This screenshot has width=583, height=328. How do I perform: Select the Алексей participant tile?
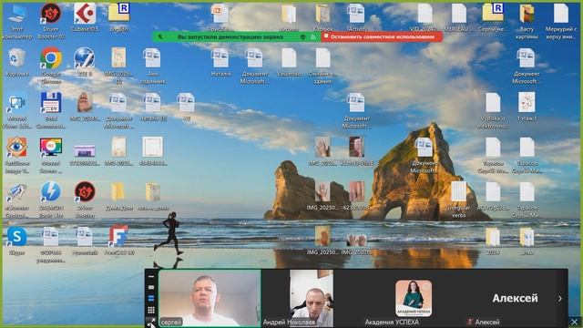[516, 298]
